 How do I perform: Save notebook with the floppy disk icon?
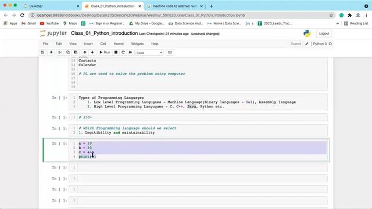click(x=42, y=52)
